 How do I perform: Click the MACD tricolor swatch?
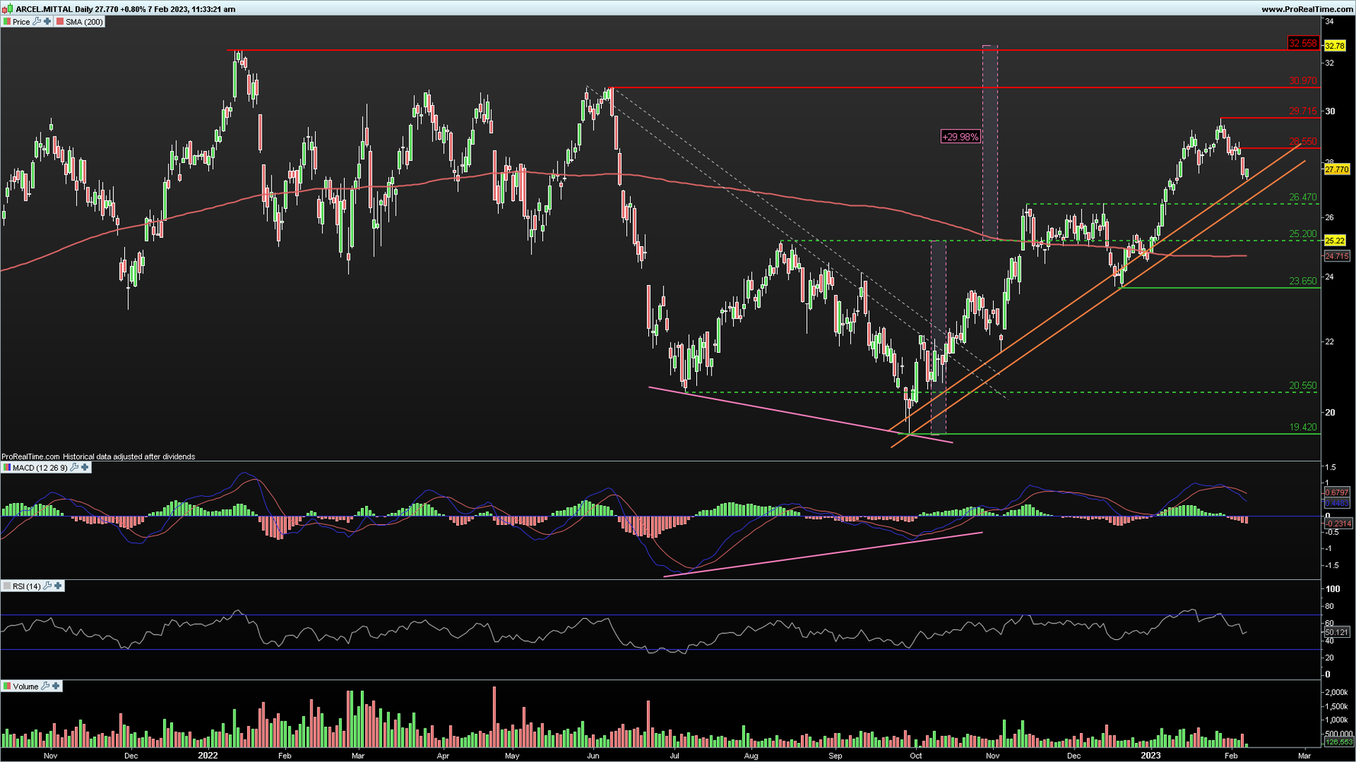pos(7,468)
